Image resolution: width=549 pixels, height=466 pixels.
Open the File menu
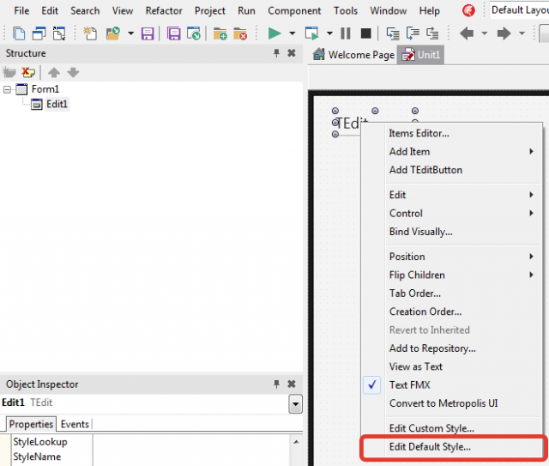tap(21, 11)
